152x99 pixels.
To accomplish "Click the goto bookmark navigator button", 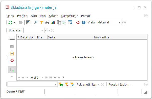I will (x=59, y=77).
